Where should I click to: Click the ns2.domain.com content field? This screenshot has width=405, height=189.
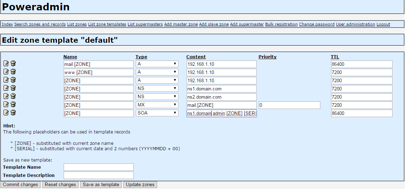point(222,97)
